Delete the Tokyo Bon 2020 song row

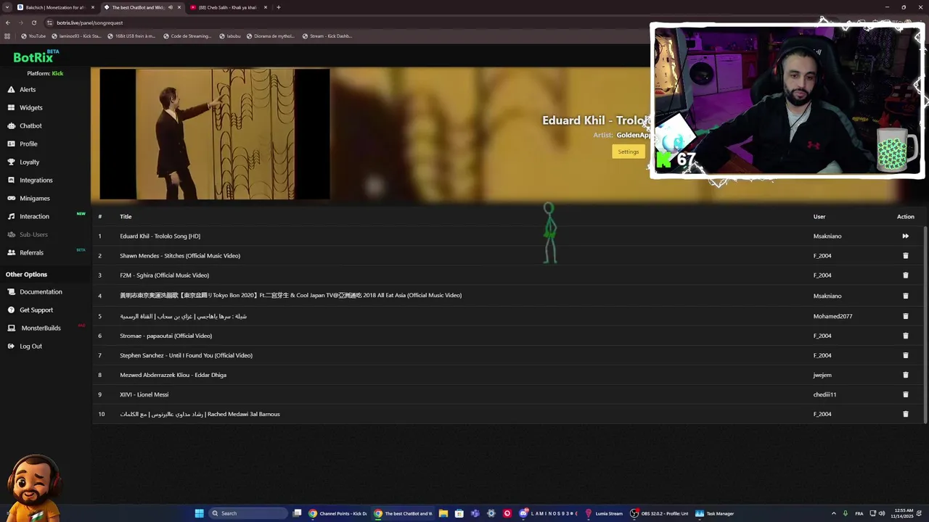click(x=905, y=296)
